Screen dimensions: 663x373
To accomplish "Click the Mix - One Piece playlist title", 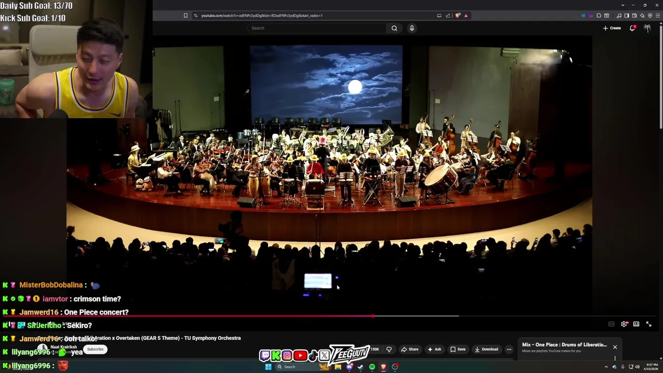I will pyautogui.click(x=564, y=345).
